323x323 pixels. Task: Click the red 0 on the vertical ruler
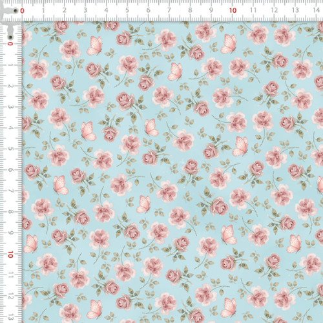tap(10, 44)
